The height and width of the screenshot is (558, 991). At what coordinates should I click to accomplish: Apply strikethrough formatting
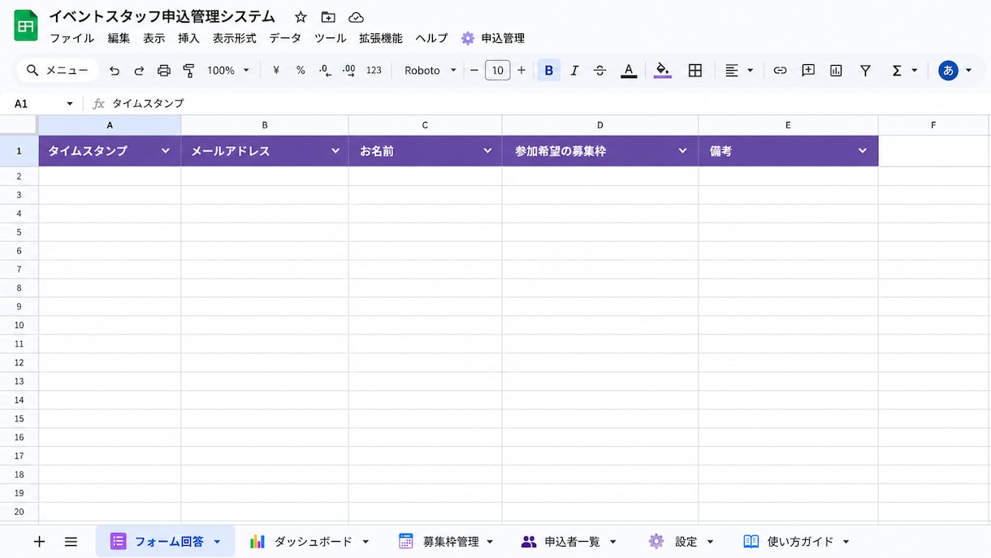point(600,71)
